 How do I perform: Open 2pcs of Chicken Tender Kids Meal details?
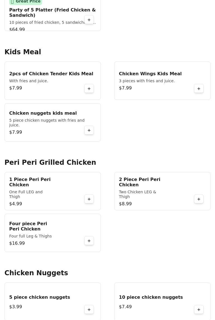coord(51,74)
